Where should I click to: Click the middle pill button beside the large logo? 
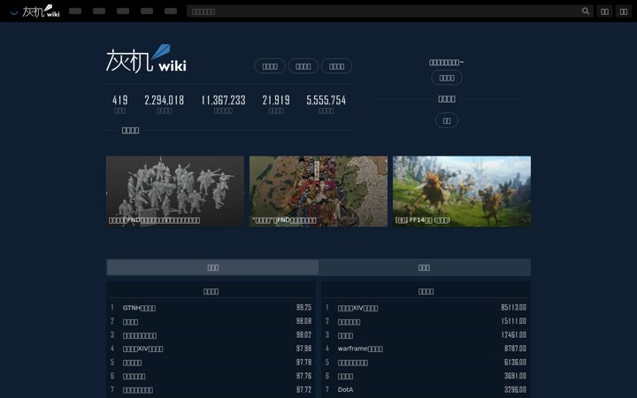pyautogui.click(x=303, y=66)
